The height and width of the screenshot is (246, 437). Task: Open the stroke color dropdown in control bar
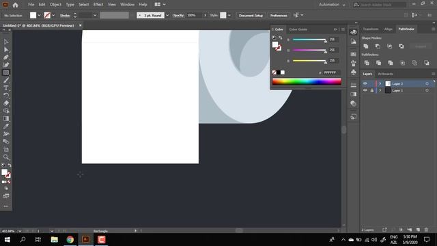[x=53, y=15]
